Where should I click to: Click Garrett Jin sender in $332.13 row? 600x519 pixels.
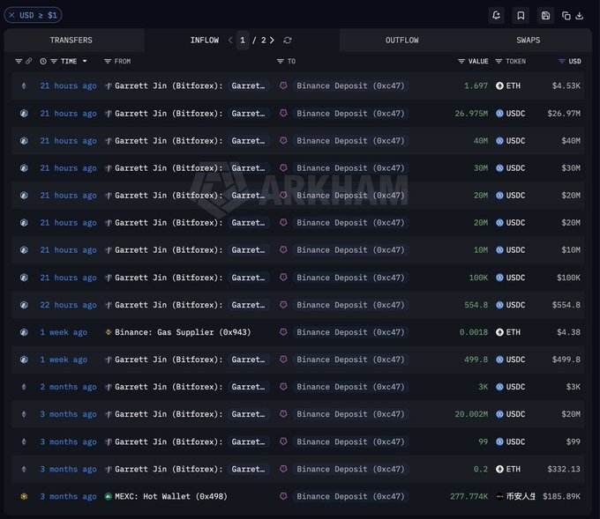pyautogui.click(x=169, y=469)
